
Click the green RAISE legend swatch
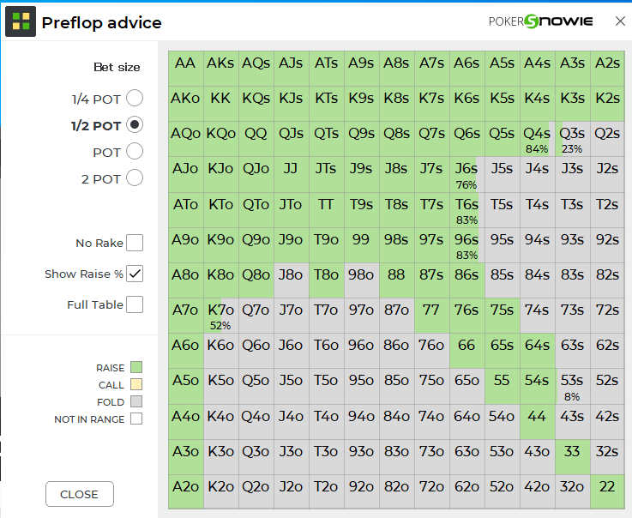coord(136,368)
